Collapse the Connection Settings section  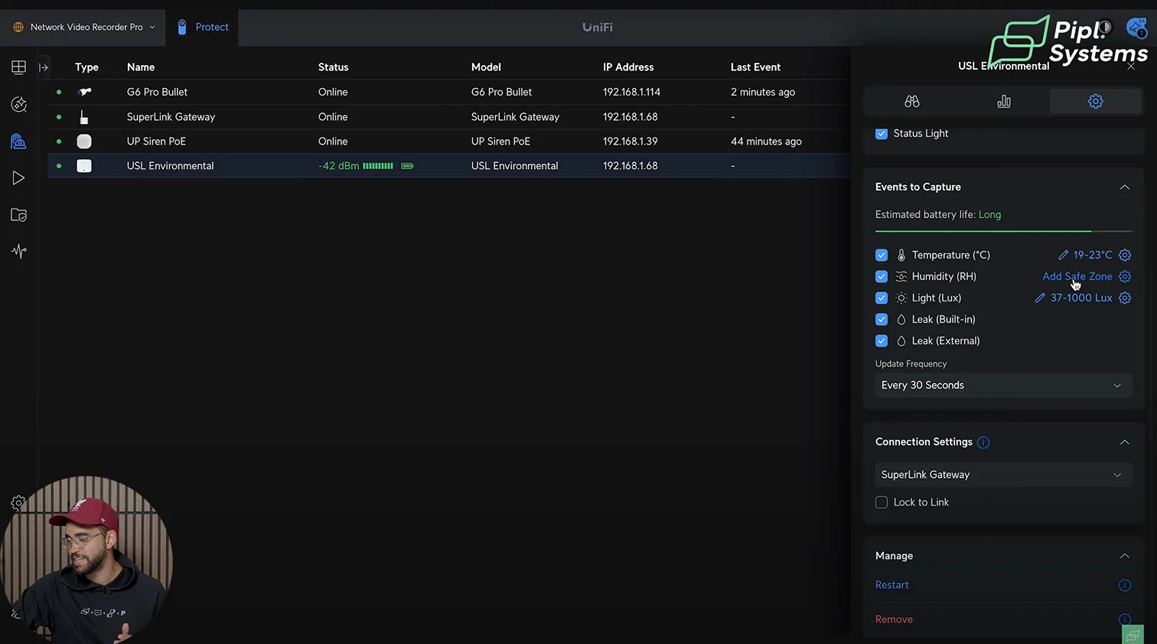coord(1125,442)
